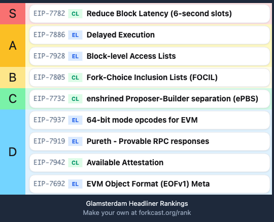
Task: Click the CL badge on EIP-7805
Action: (x=75, y=78)
